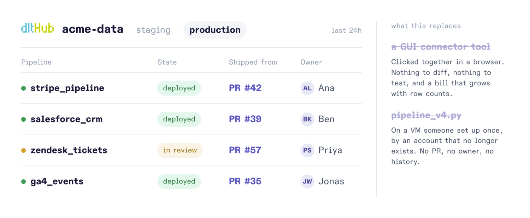Viewport: 530px width, 218px height.
Task: Select the production tab
Action: [x=215, y=30]
